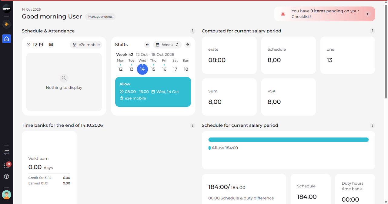The image size is (388, 204).
Task: Open the Allow shift card
Action: coord(153,92)
